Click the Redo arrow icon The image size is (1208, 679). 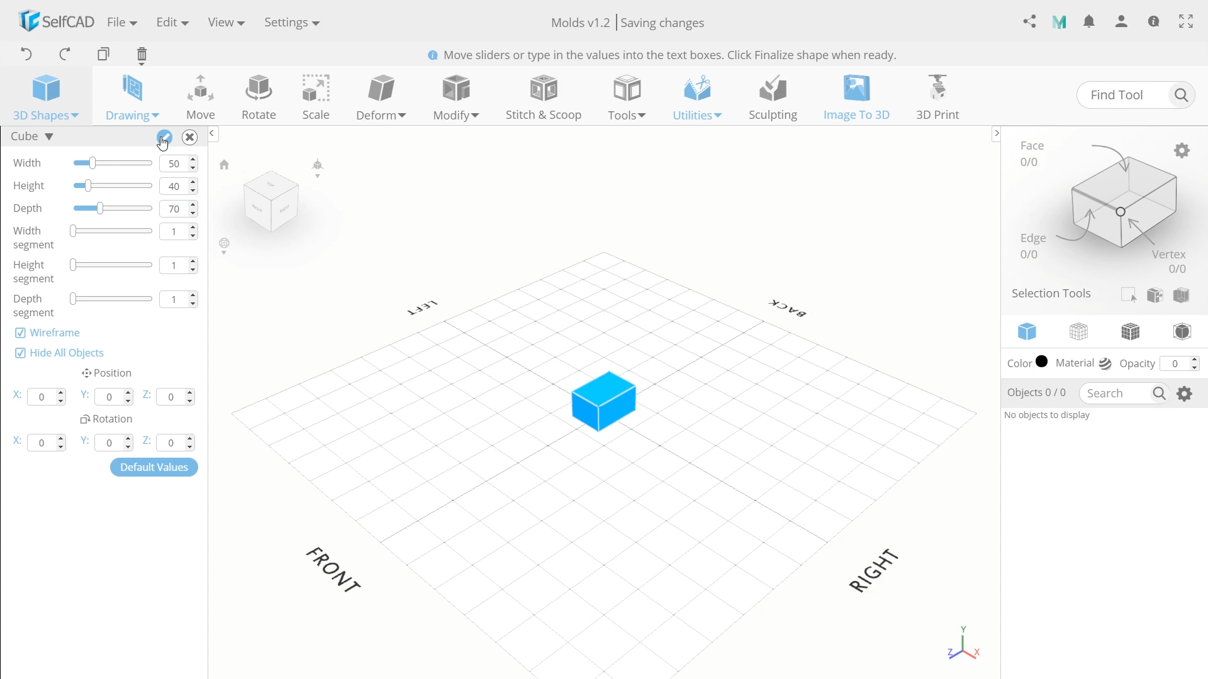(x=65, y=54)
